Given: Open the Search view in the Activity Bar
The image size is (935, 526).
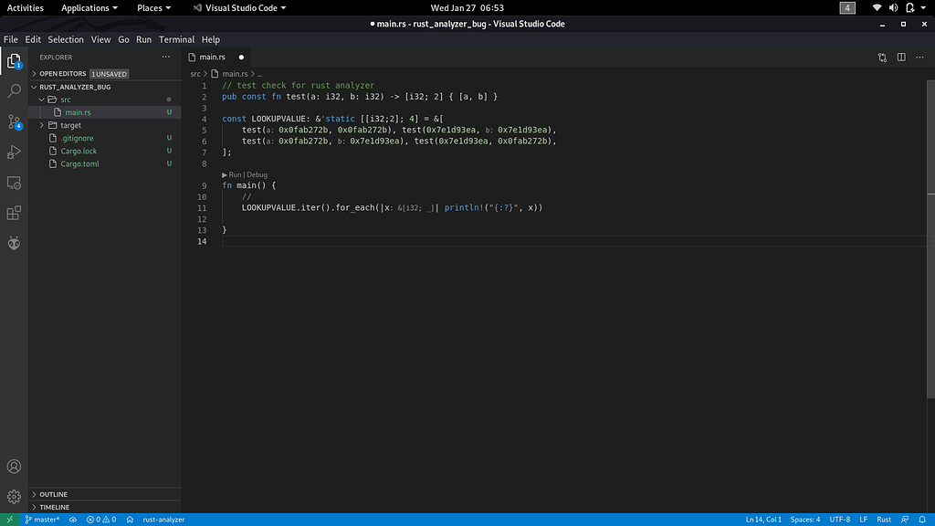Looking at the screenshot, I should click(x=13, y=91).
